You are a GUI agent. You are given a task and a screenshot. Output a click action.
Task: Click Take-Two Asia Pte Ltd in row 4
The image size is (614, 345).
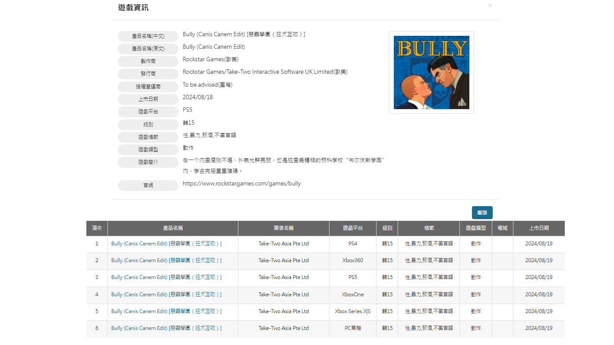[284, 295]
